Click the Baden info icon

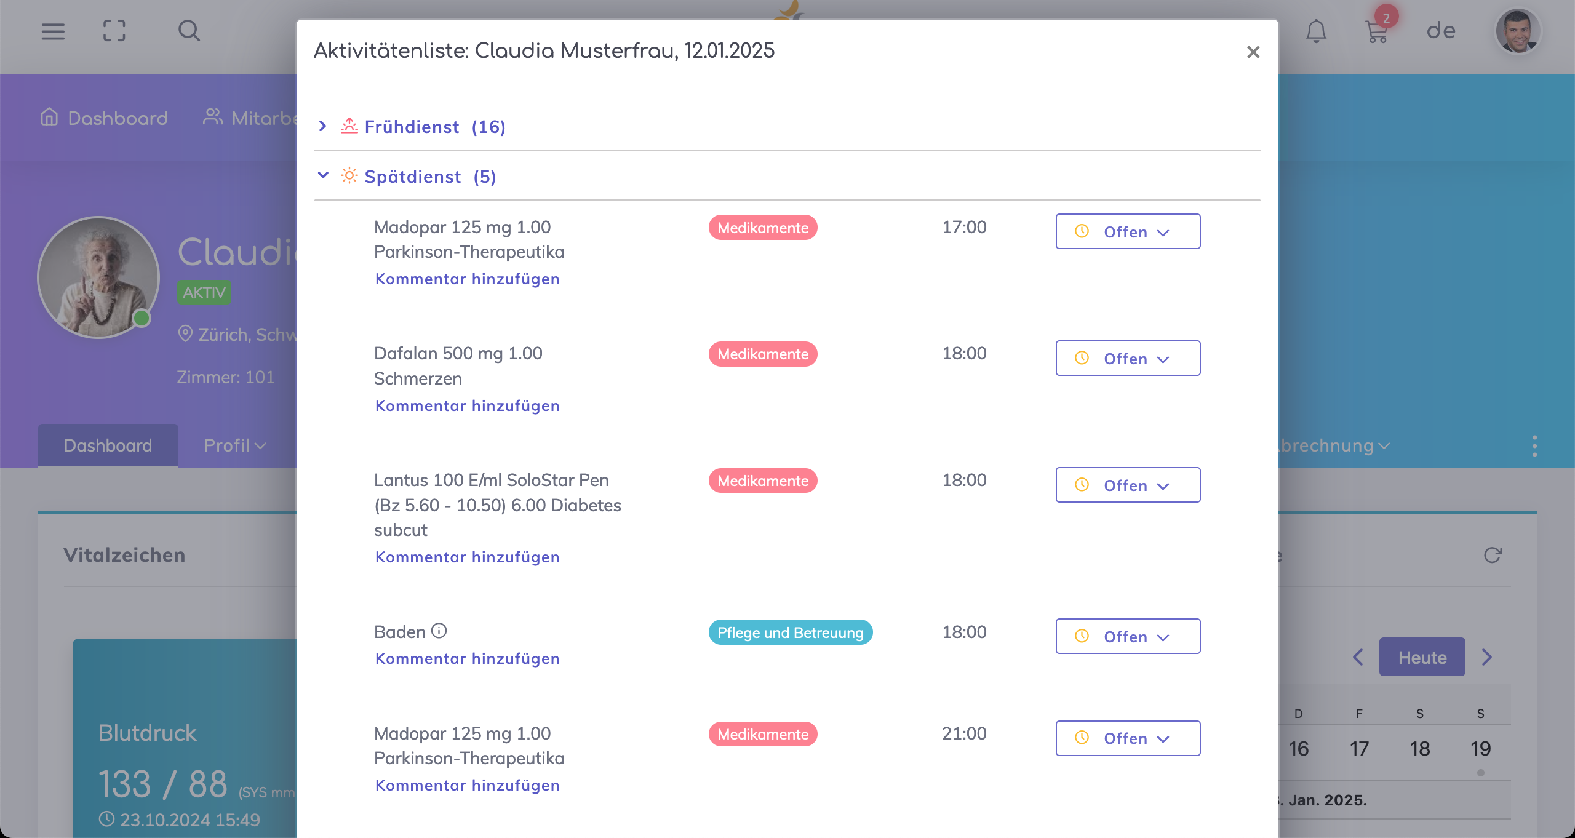pos(439,631)
